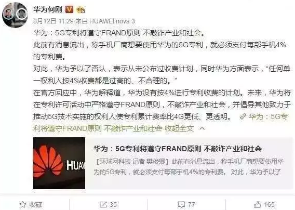Click the link chain icon before article link
The width and height of the screenshot is (295, 210).
coord(243,116)
